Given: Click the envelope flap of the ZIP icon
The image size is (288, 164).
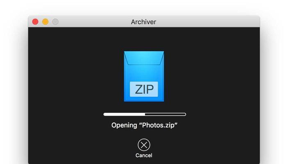Looking at the screenshot, I should click(144, 58).
